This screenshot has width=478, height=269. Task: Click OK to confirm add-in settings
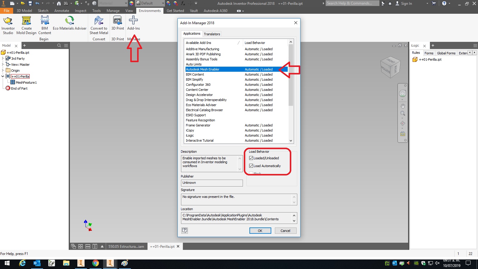pyautogui.click(x=260, y=230)
